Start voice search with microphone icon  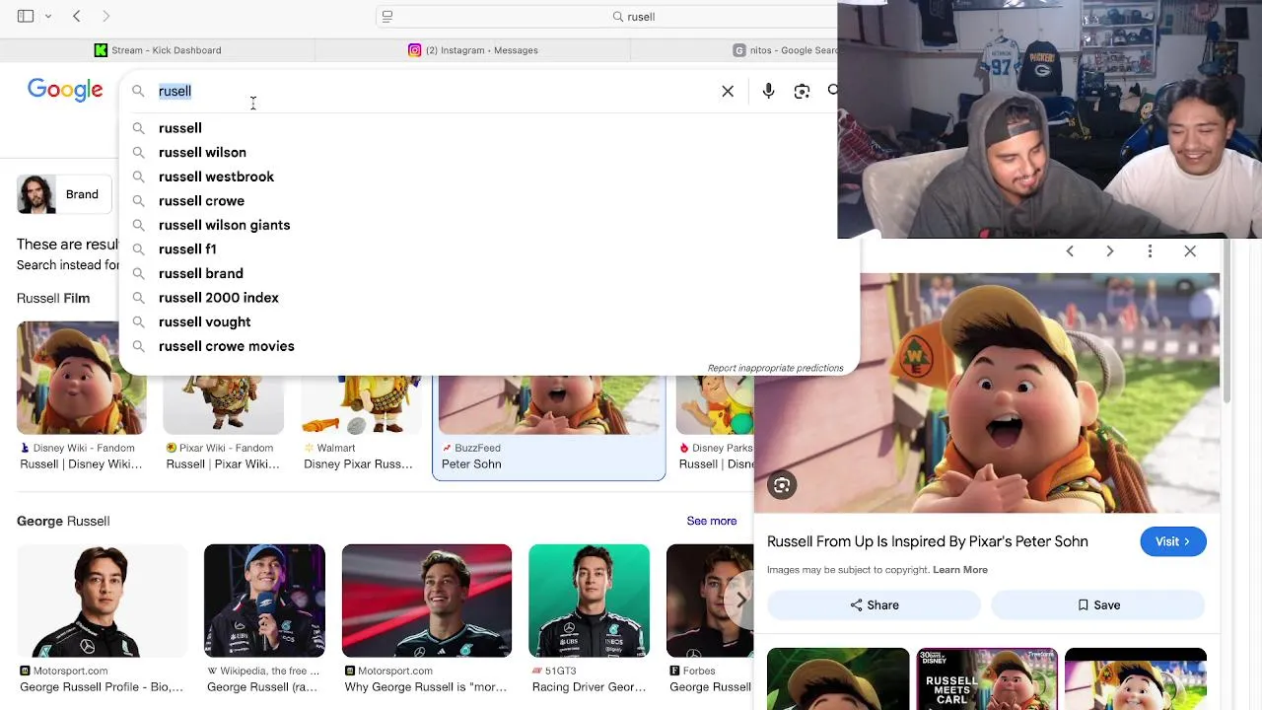point(768,91)
